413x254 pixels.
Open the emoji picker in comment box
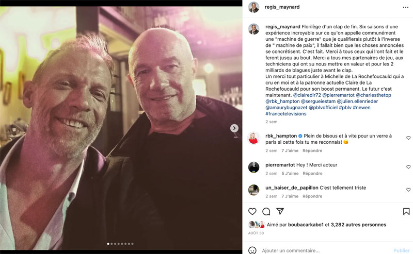(252, 250)
